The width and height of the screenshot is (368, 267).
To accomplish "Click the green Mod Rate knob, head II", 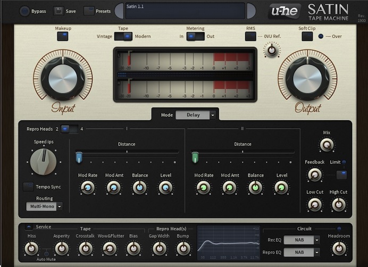I will pyautogui.click(x=204, y=188).
